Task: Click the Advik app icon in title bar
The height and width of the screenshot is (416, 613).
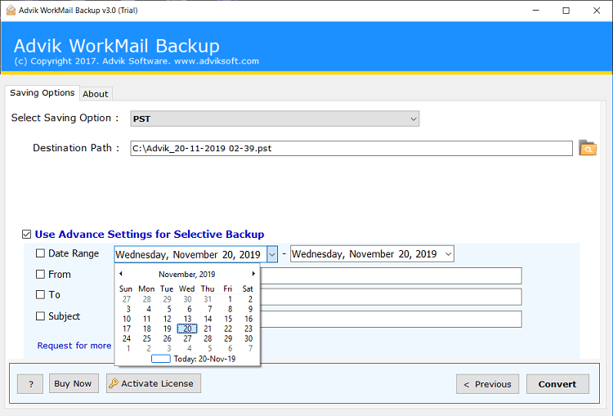Action: coord(11,10)
